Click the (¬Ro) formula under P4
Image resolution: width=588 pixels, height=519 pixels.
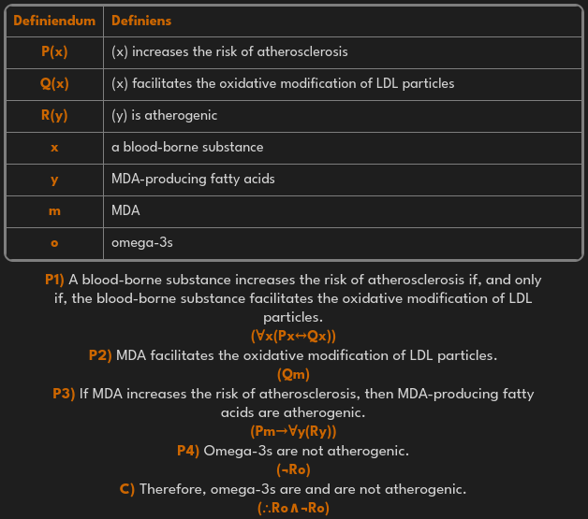[x=293, y=469]
